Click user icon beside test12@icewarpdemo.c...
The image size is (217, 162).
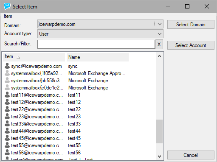(7, 102)
